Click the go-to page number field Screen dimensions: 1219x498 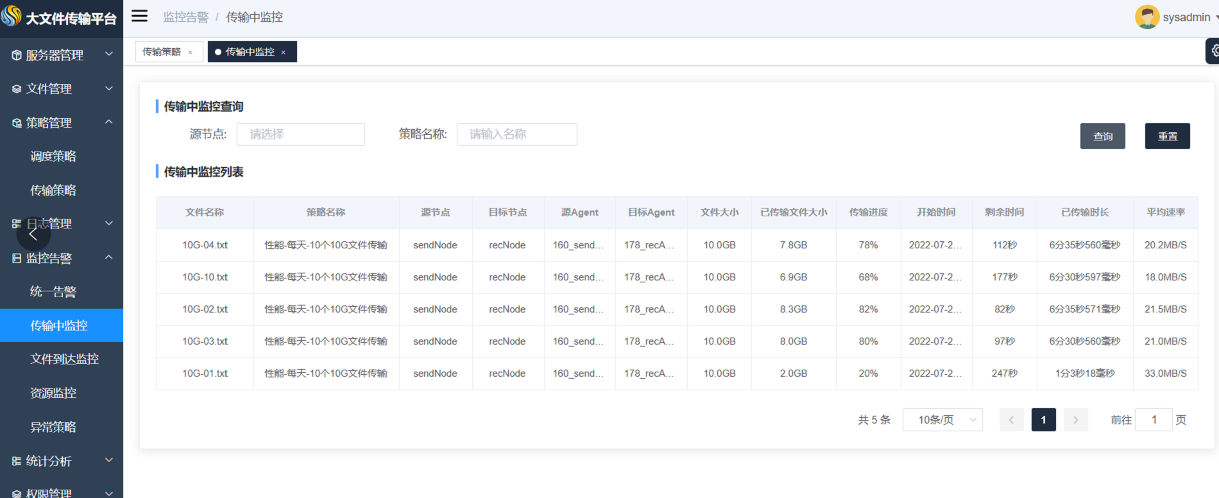coord(1154,420)
